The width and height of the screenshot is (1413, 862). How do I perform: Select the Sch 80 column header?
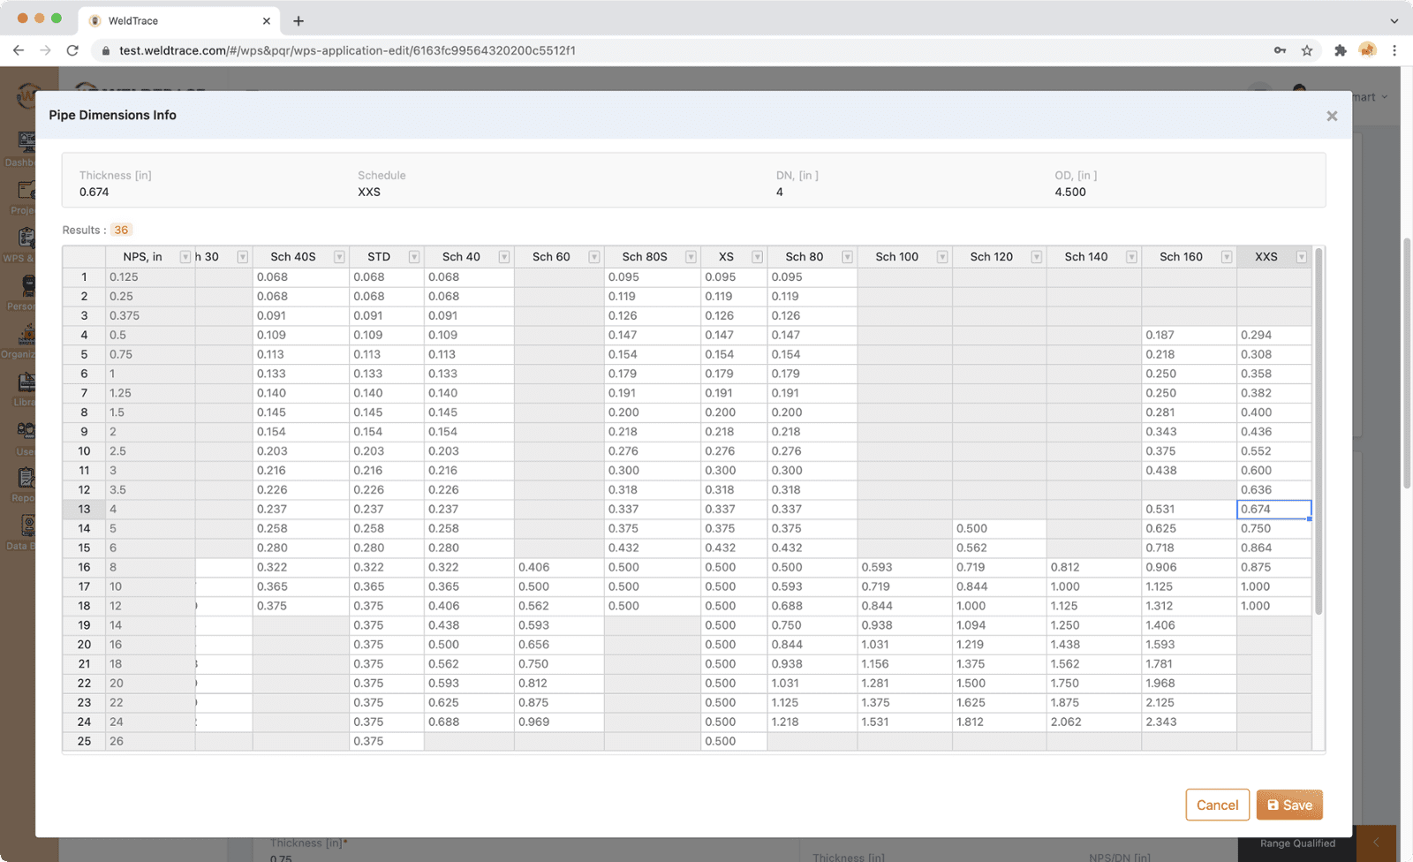(x=803, y=257)
